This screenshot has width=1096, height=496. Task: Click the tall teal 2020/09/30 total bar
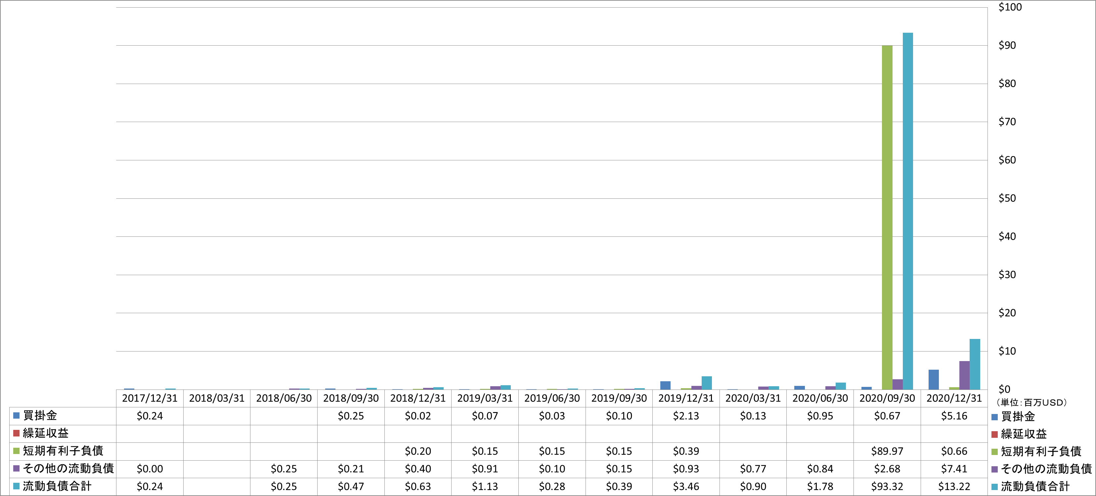click(908, 211)
